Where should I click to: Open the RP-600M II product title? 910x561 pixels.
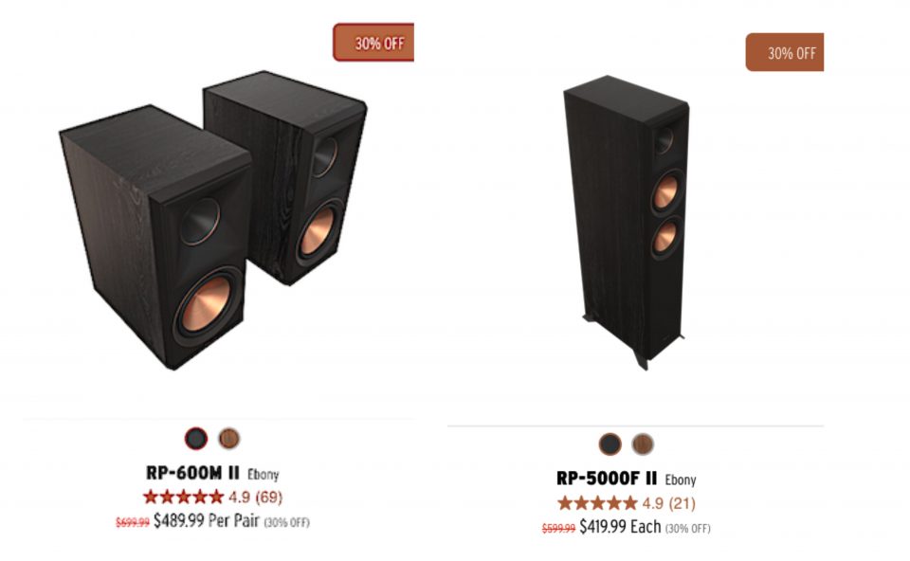(192, 474)
